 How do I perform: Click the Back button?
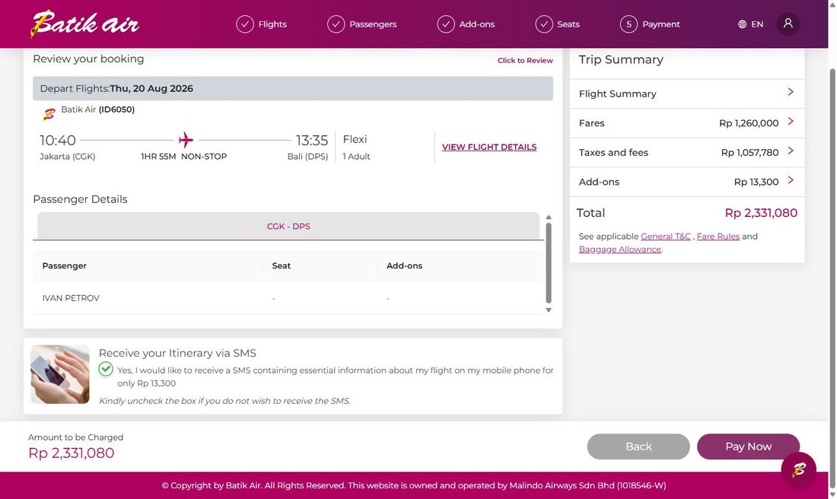tap(638, 447)
